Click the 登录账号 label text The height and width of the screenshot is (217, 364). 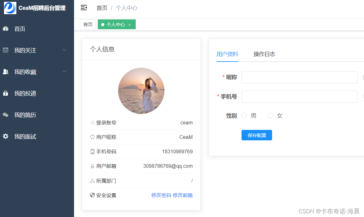pyautogui.click(x=106, y=123)
